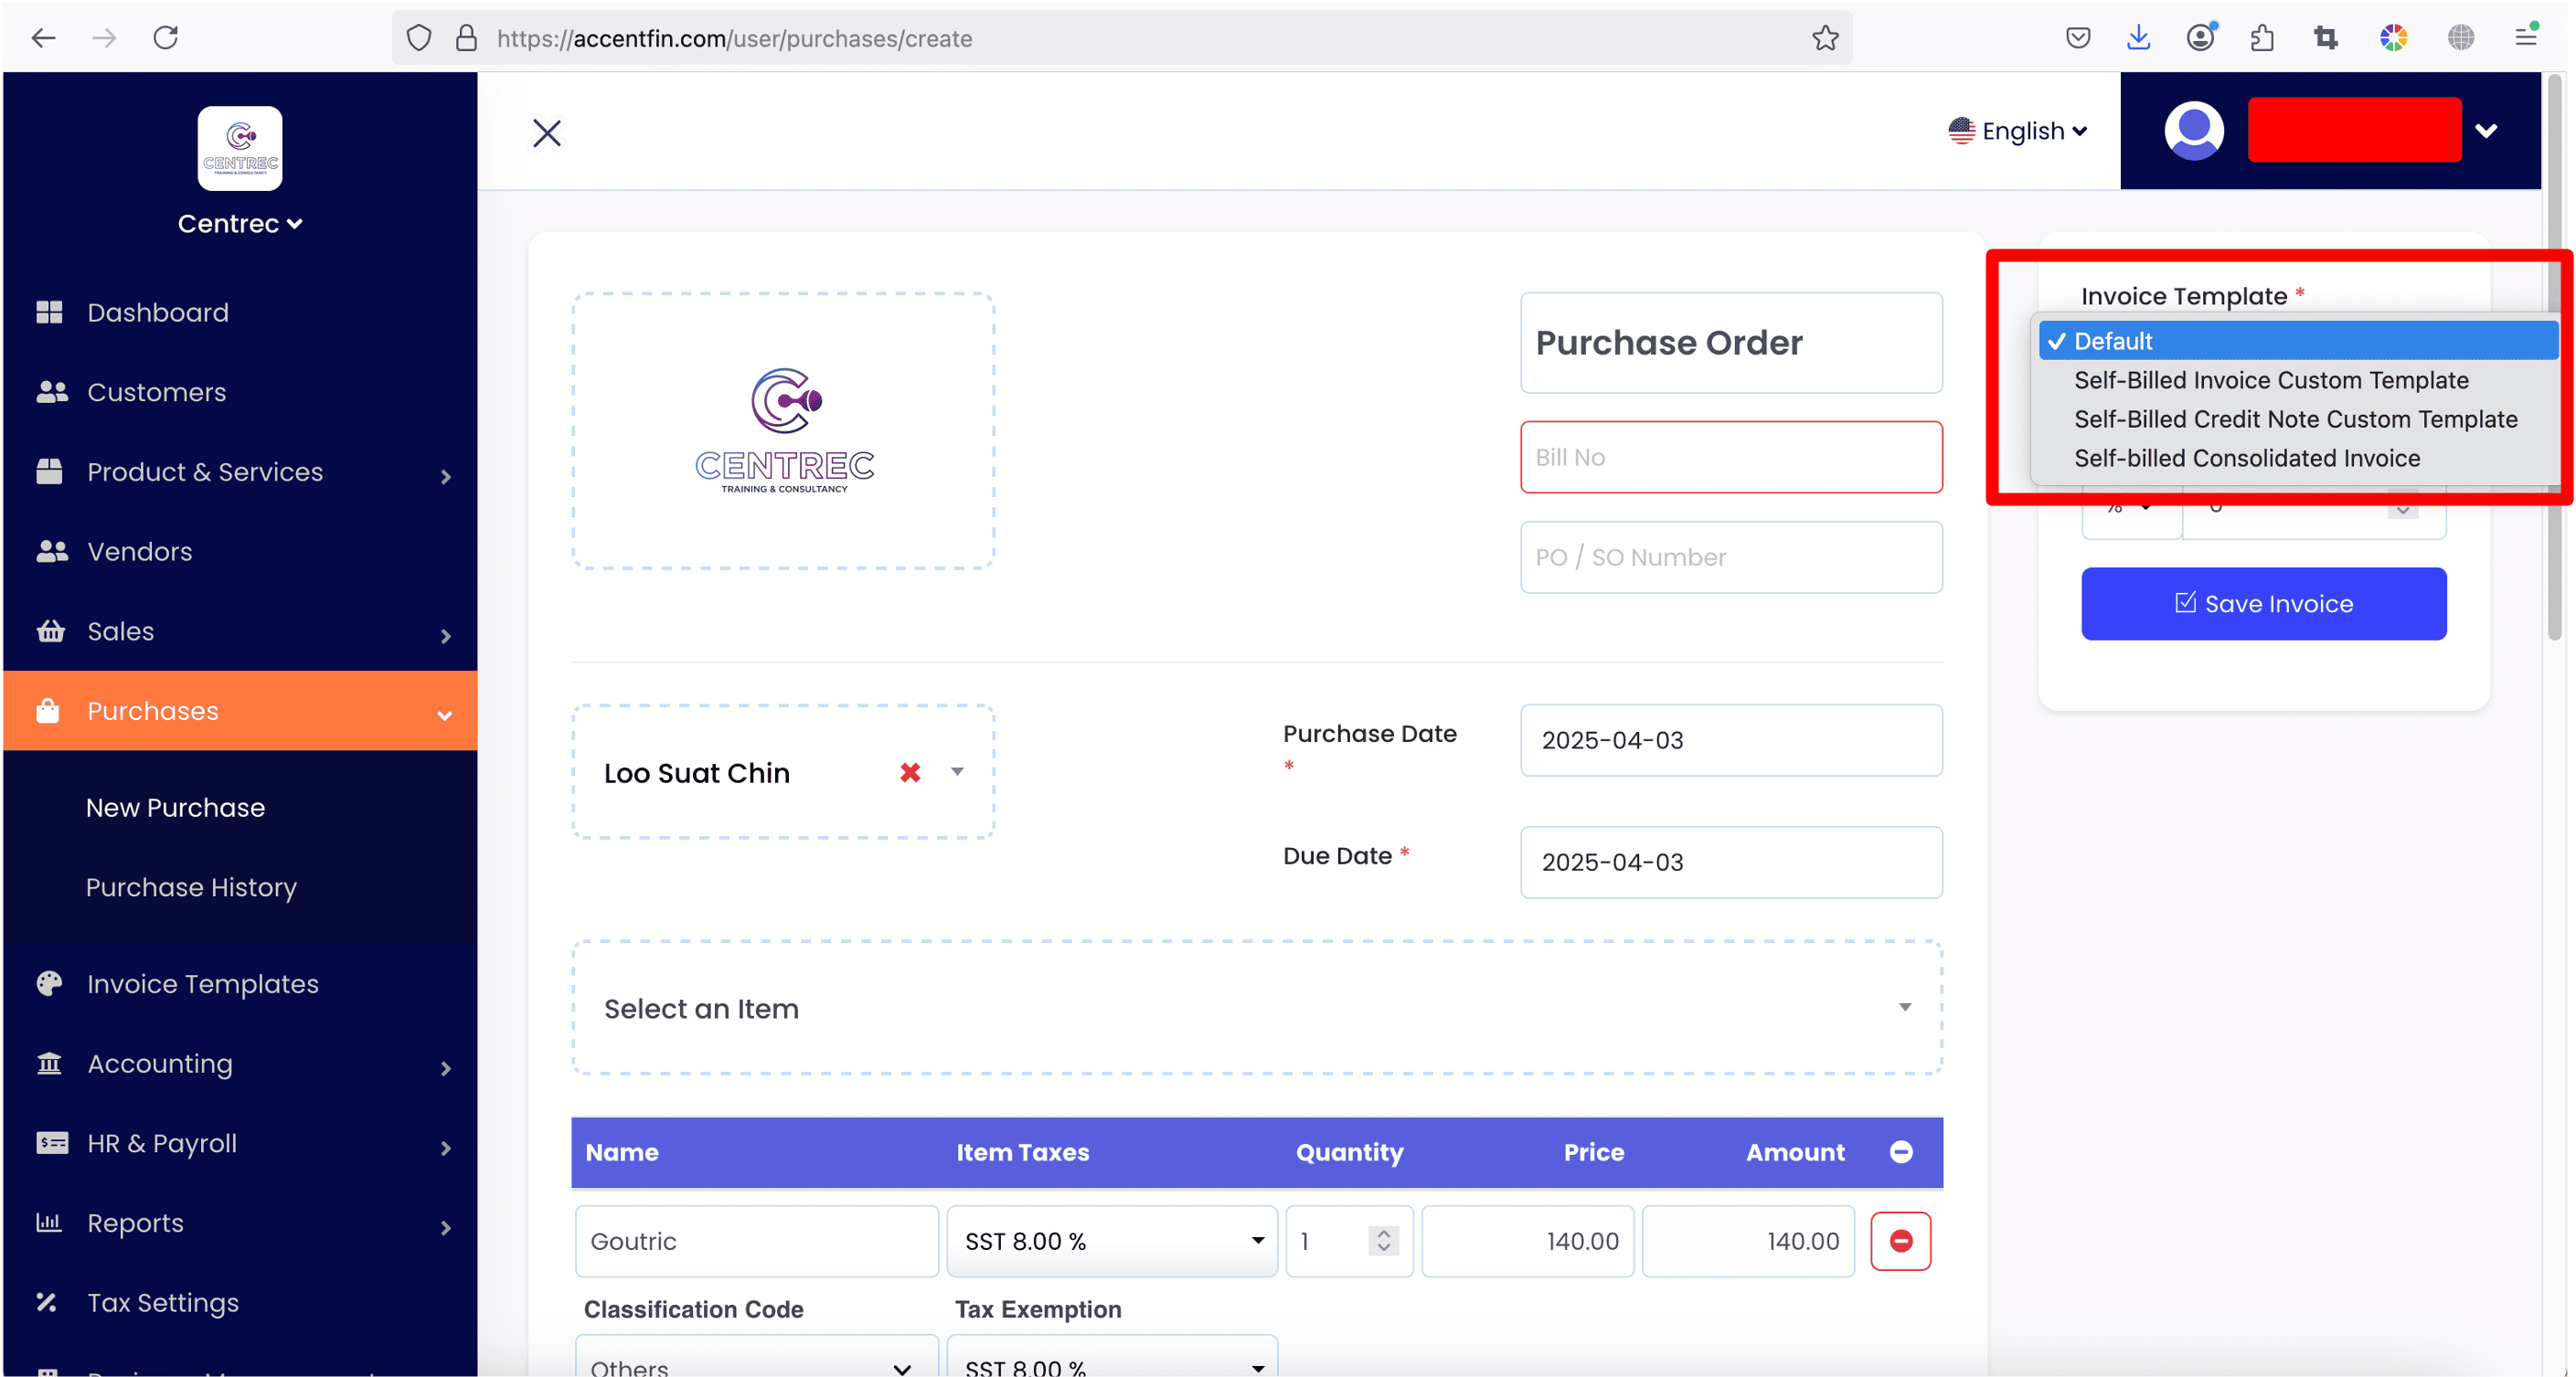Open the SST 8.00 % item tax dropdown
The width and height of the screenshot is (2576, 1377).
tap(1112, 1241)
